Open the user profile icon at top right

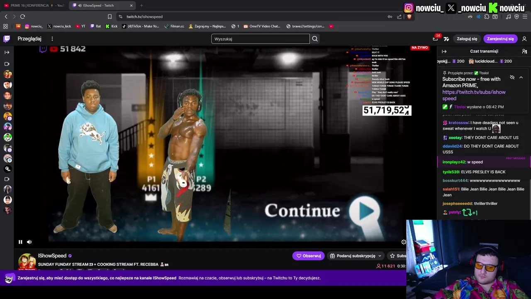(524, 39)
